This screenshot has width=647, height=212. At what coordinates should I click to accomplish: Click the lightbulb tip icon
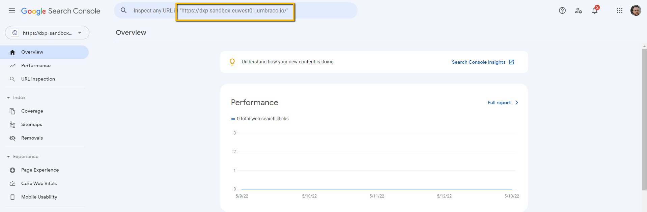pos(232,62)
